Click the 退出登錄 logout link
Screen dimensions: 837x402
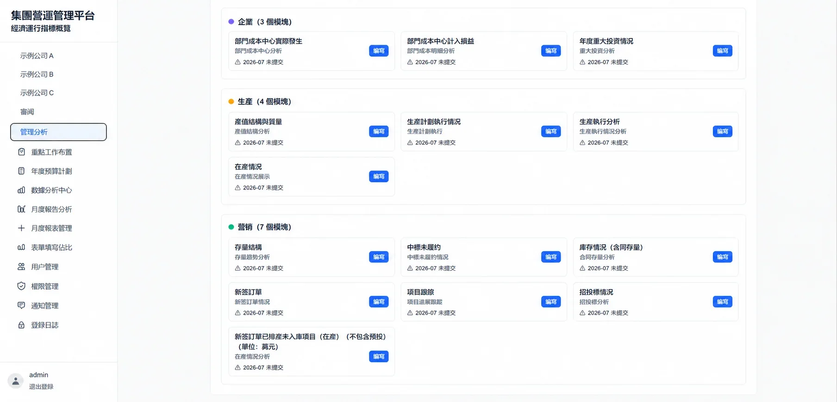coord(41,387)
